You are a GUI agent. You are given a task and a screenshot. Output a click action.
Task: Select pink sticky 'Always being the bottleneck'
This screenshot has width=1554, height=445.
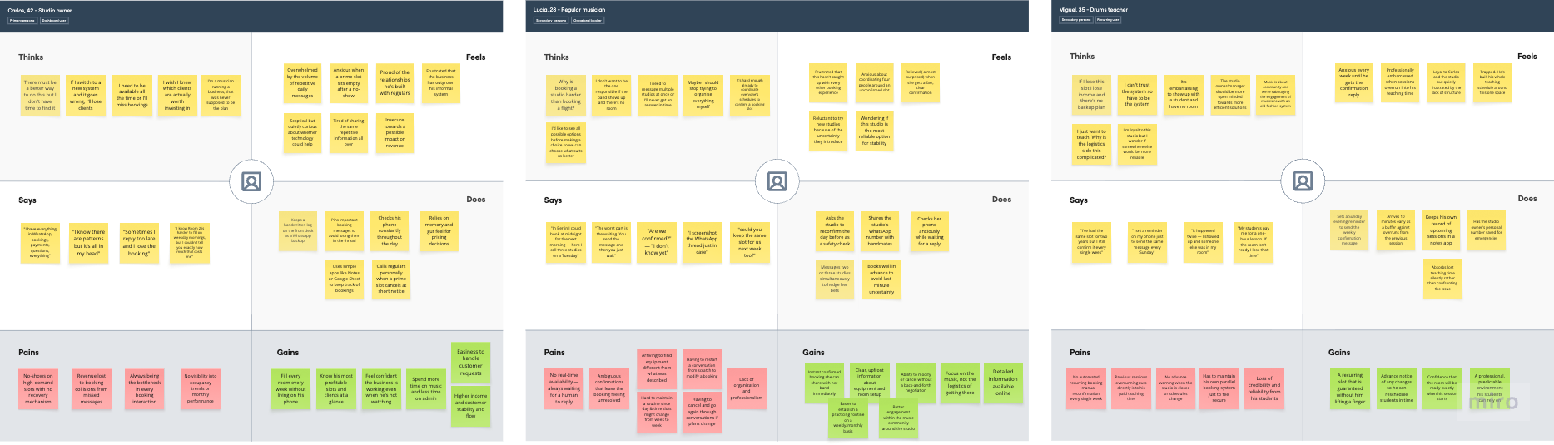pyautogui.click(x=145, y=388)
